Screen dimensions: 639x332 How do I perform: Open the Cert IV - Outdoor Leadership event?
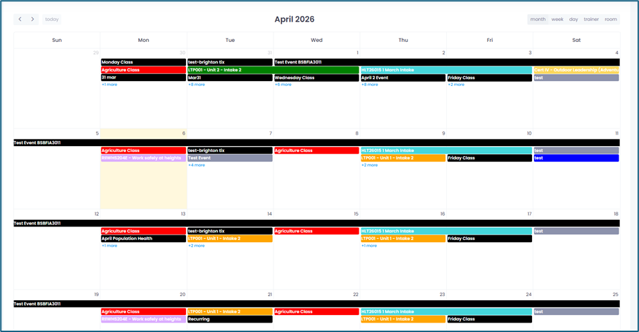576,70
